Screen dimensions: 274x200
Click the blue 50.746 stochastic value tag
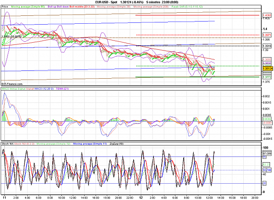coord(267,170)
